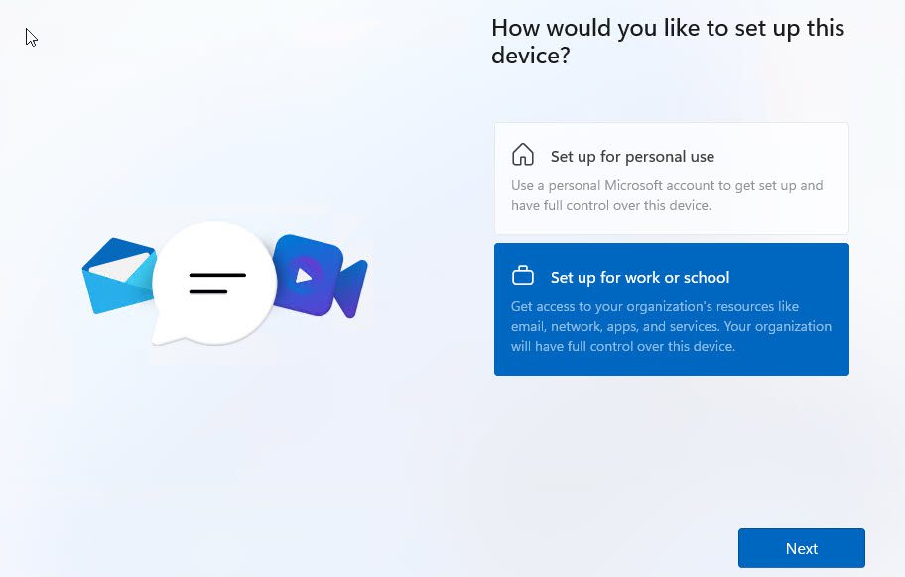Click the personal Microsoft account description text
This screenshot has height=577, width=905.
(x=667, y=186)
